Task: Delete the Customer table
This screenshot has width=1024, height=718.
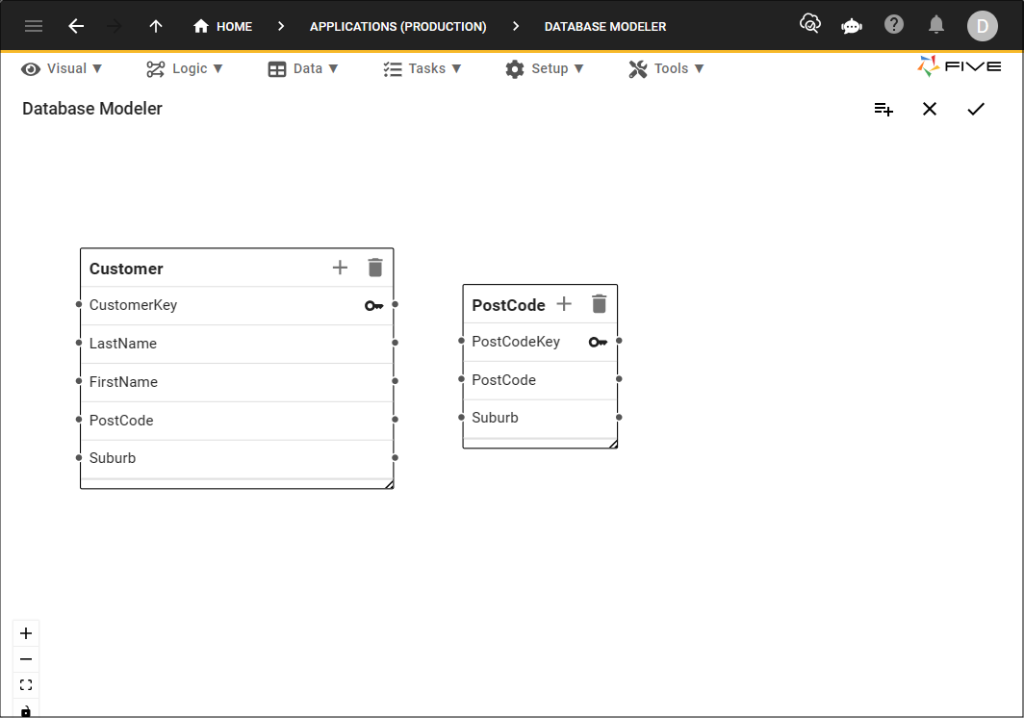Action: 375,268
